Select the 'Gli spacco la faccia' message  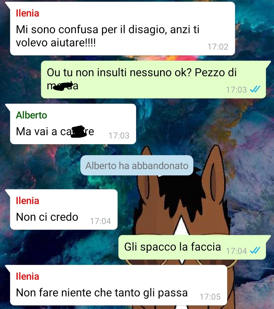pyautogui.click(x=192, y=247)
